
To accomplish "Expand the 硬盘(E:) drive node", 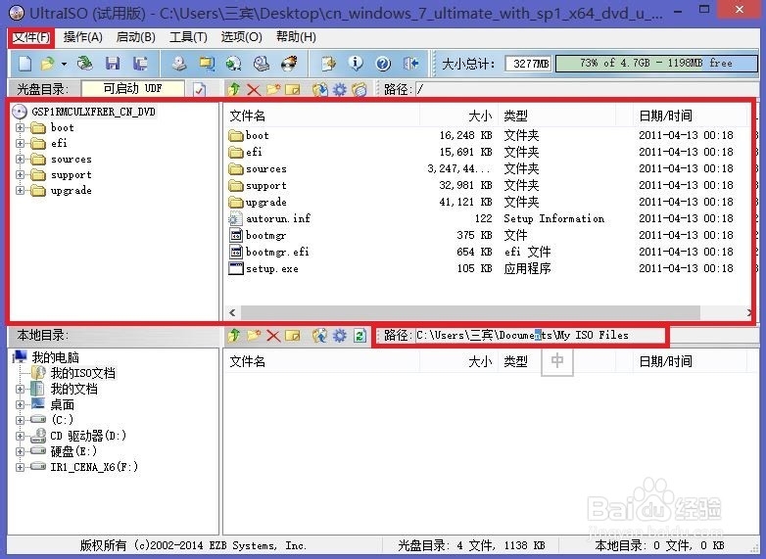I will point(20,451).
